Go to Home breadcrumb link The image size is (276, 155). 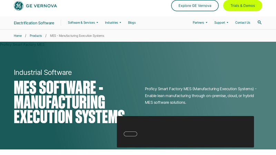pyautogui.click(x=18, y=36)
